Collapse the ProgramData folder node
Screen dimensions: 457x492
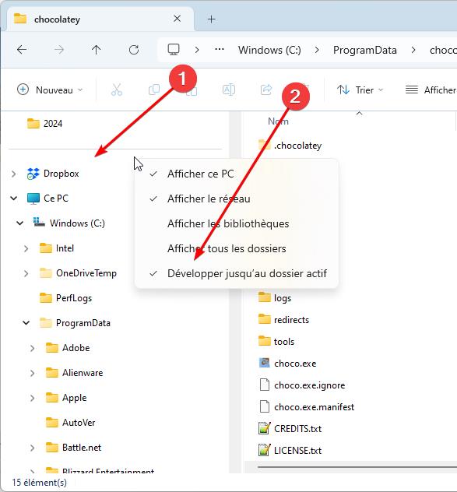(26, 323)
